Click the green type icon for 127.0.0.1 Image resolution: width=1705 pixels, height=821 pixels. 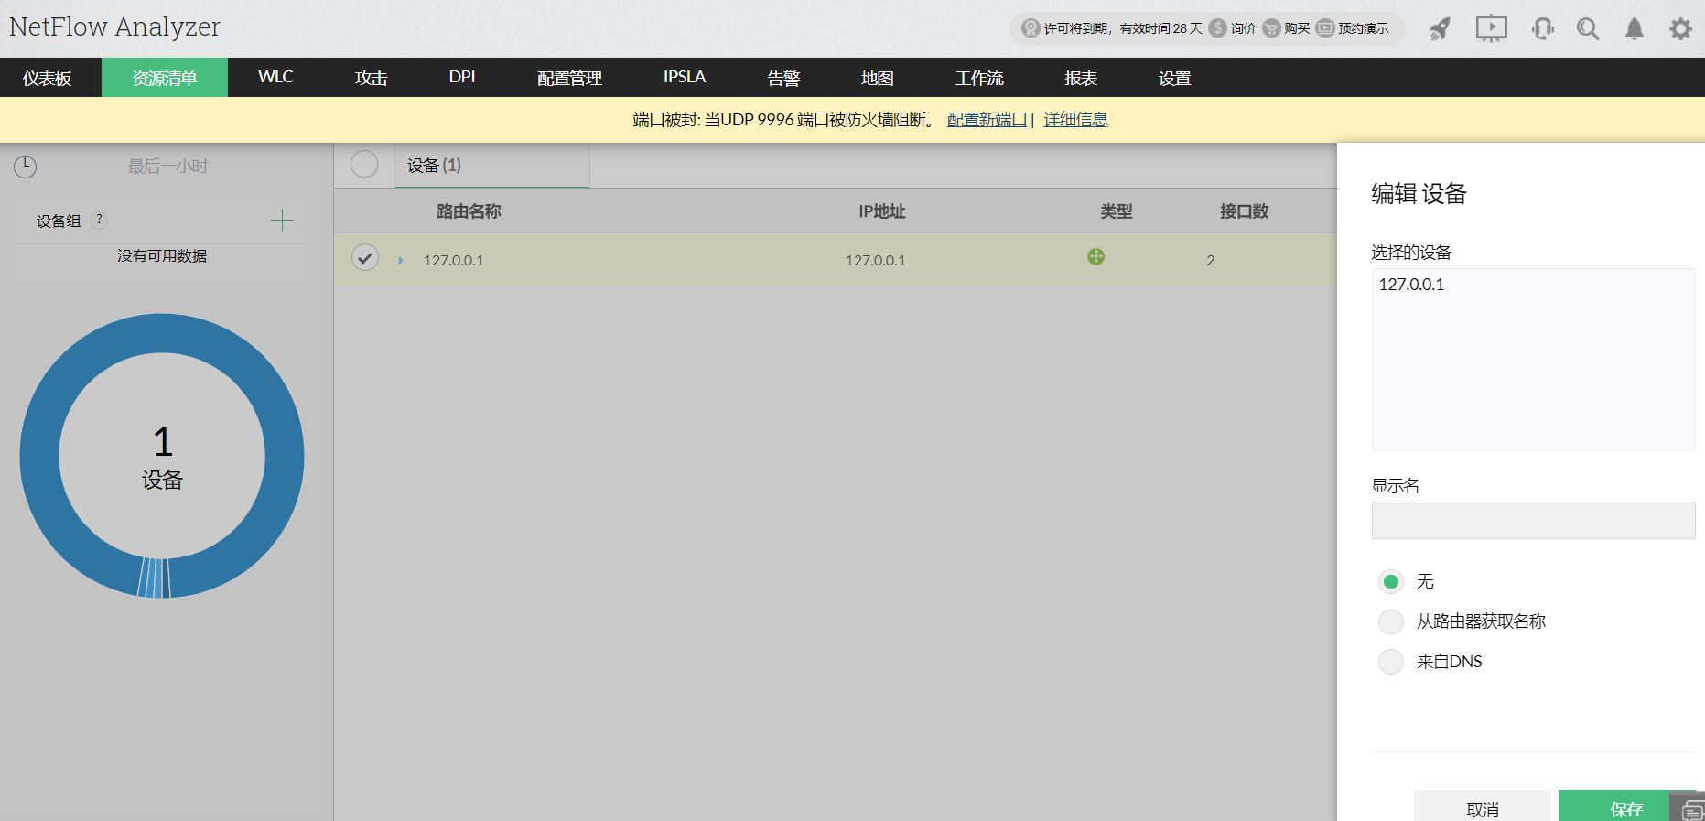coord(1095,256)
